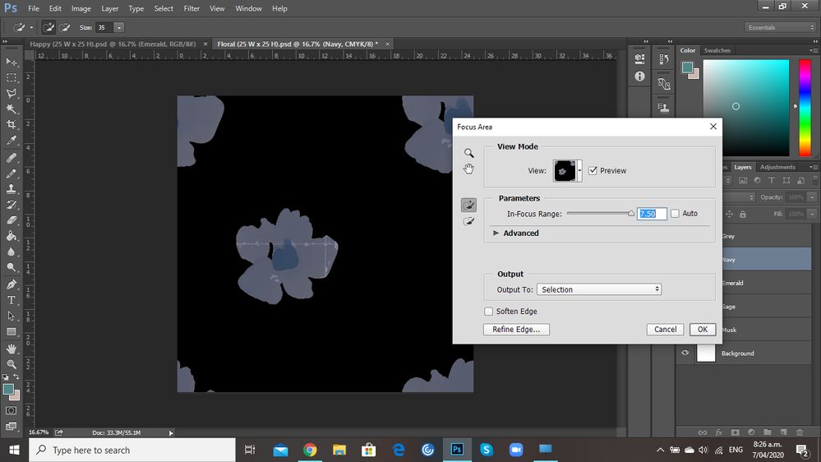Select the Move tool

[x=11, y=62]
